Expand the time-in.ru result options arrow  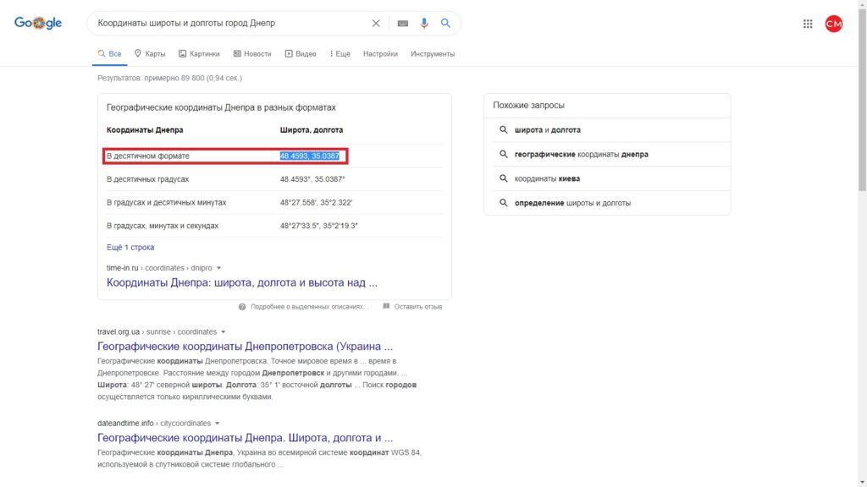[218, 268]
